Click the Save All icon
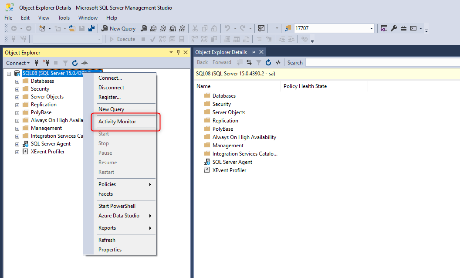The height and width of the screenshot is (278, 460). click(x=91, y=28)
